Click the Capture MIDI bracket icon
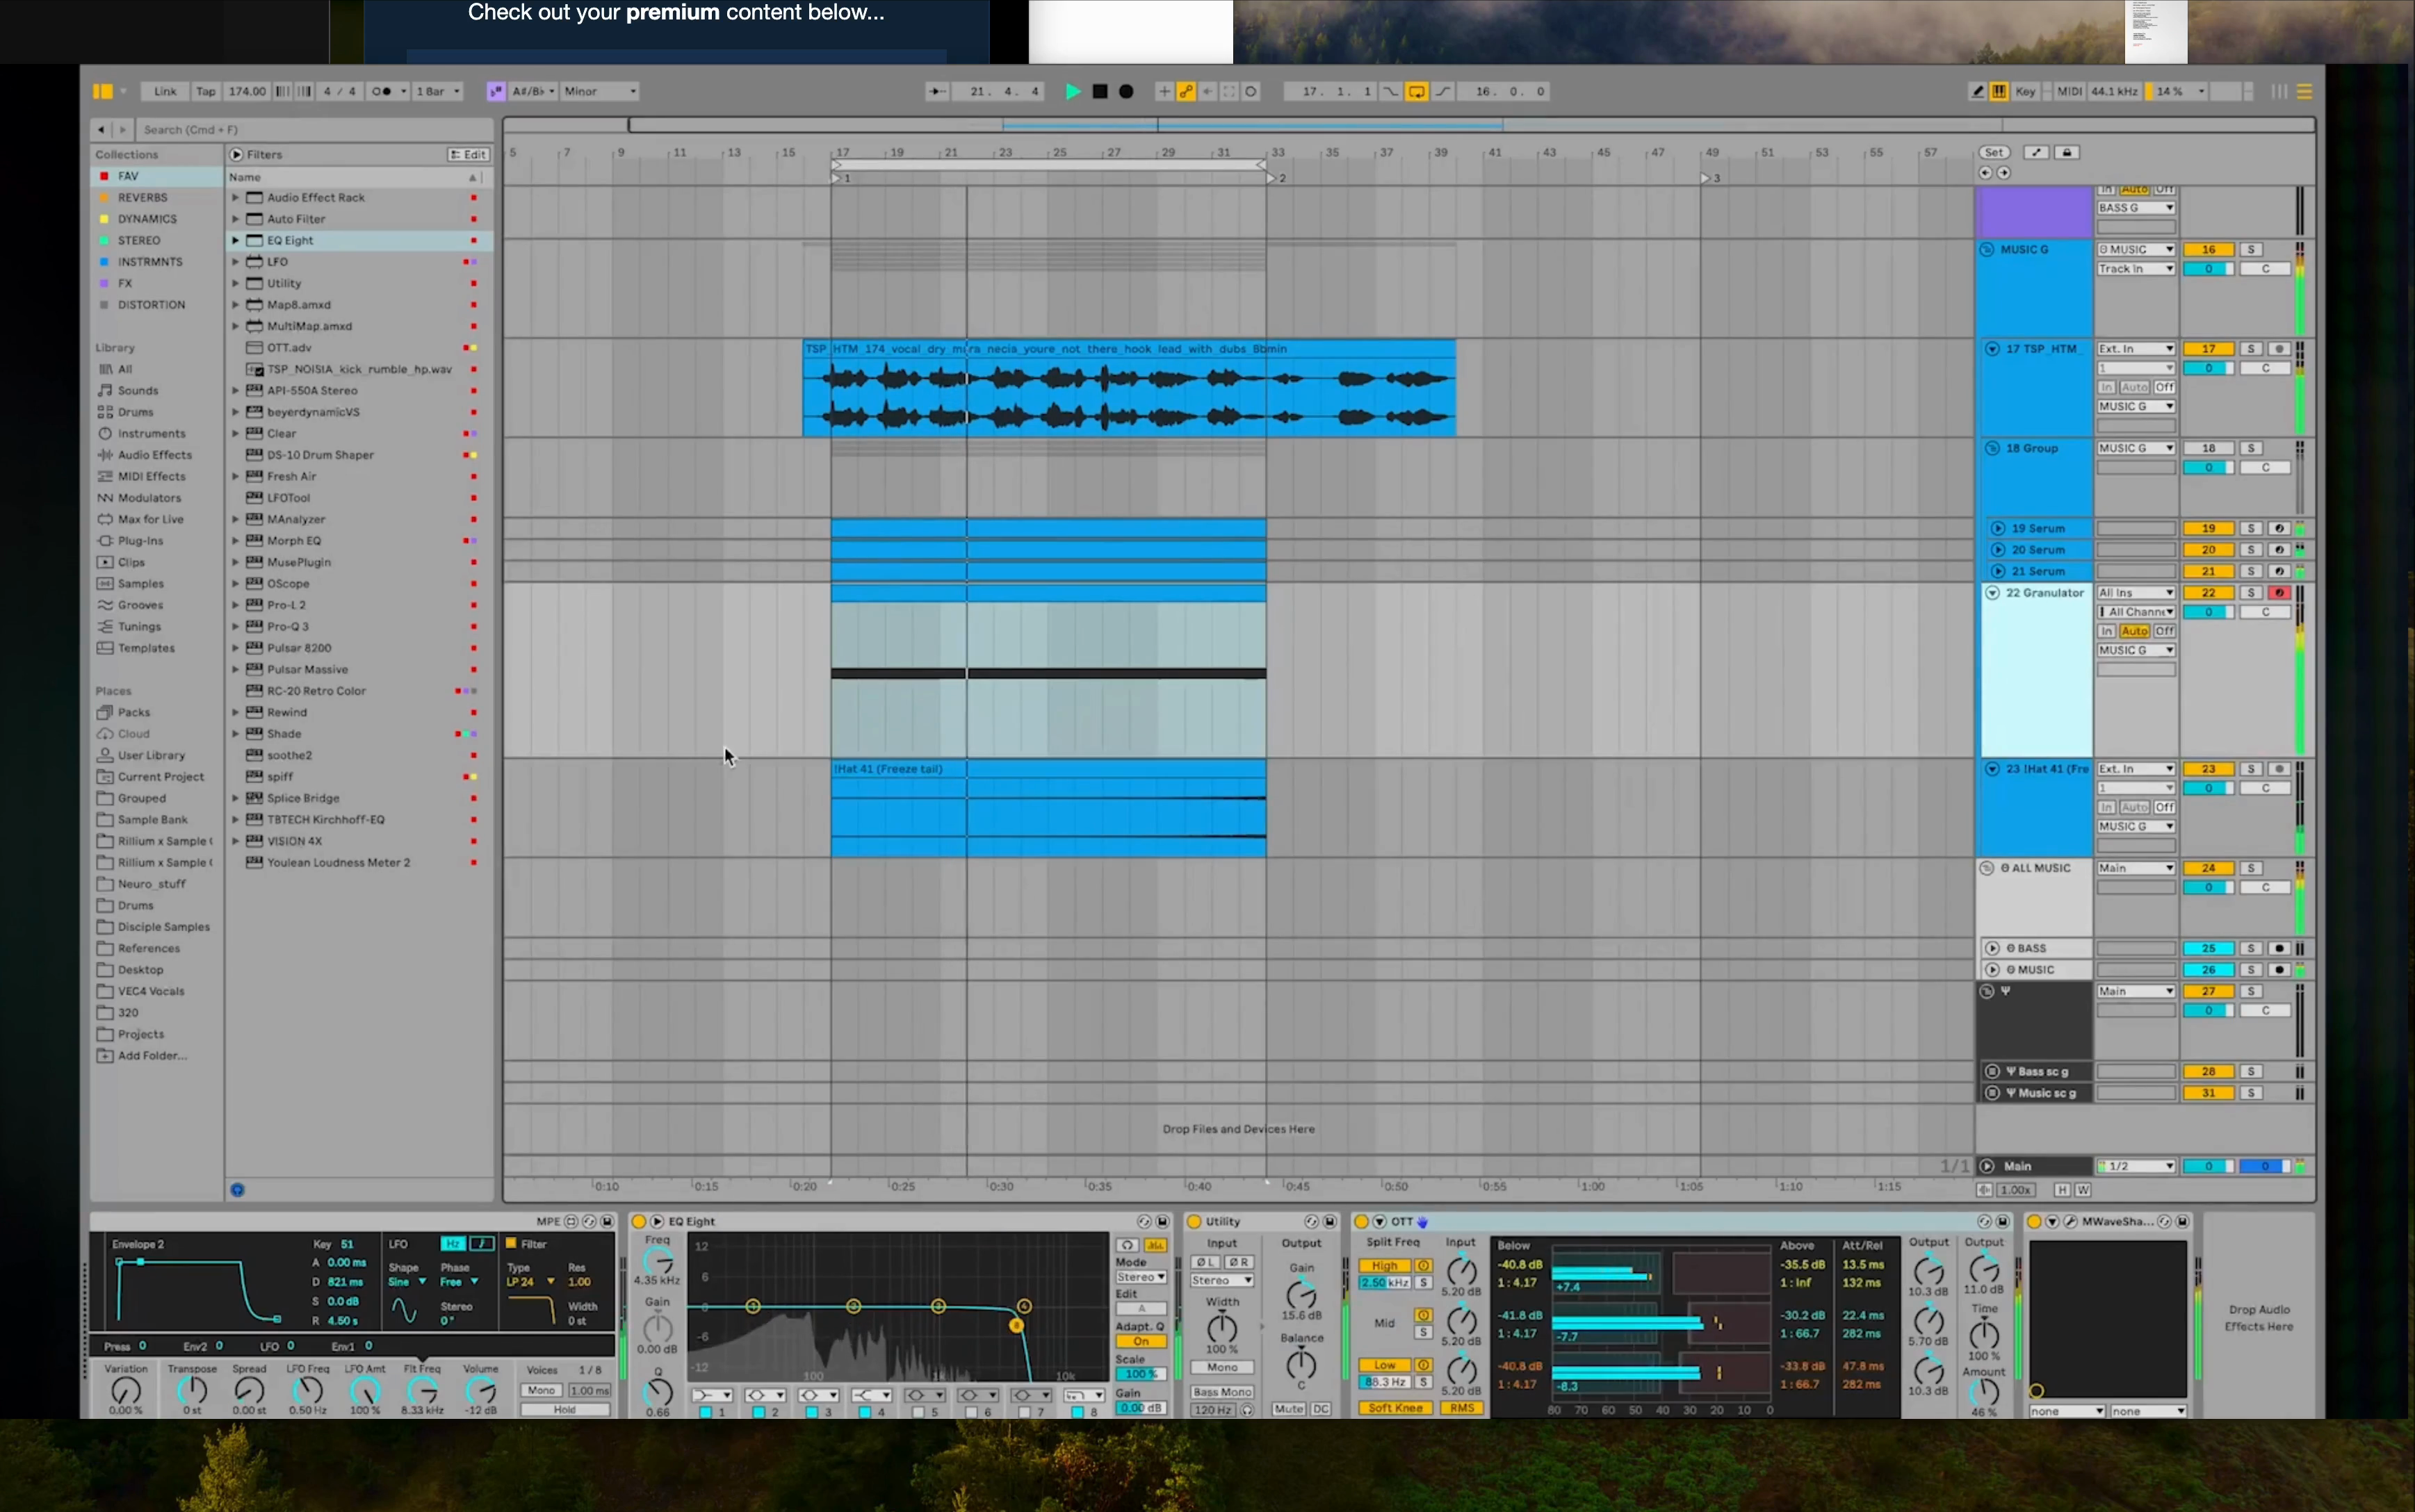The image size is (2415, 1512). click(x=1228, y=91)
